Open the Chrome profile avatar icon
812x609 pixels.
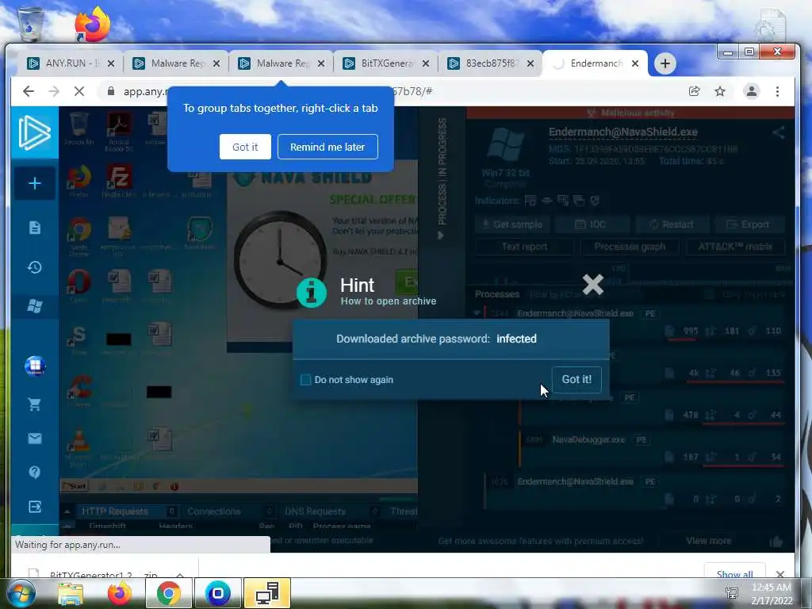point(752,91)
